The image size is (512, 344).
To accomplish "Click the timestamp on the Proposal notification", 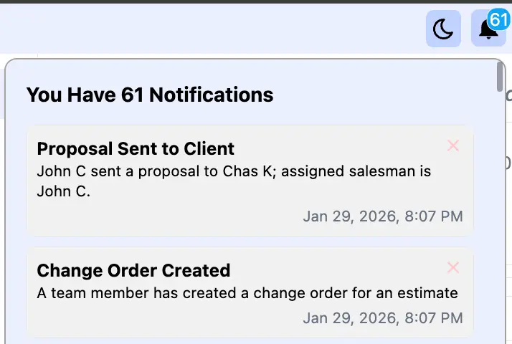I will pyautogui.click(x=383, y=216).
